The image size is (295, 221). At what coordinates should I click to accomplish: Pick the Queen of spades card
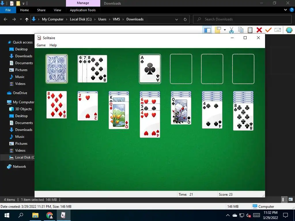pos(181,111)
